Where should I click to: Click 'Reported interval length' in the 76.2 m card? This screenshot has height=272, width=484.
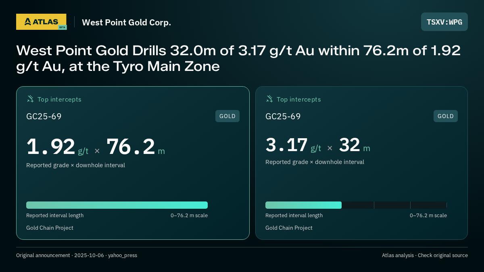click(x=55, y=215)
